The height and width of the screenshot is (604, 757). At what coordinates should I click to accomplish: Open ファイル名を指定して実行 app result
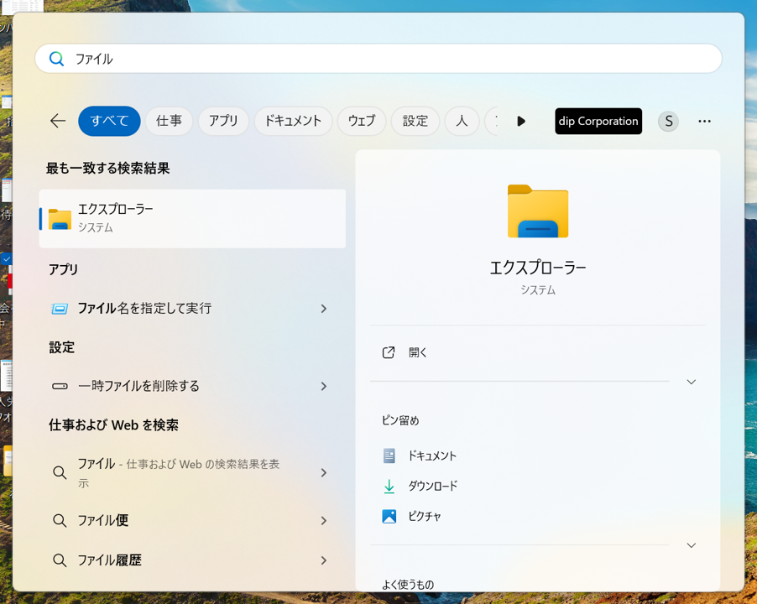pyautogui.click(x=193, y=308)
